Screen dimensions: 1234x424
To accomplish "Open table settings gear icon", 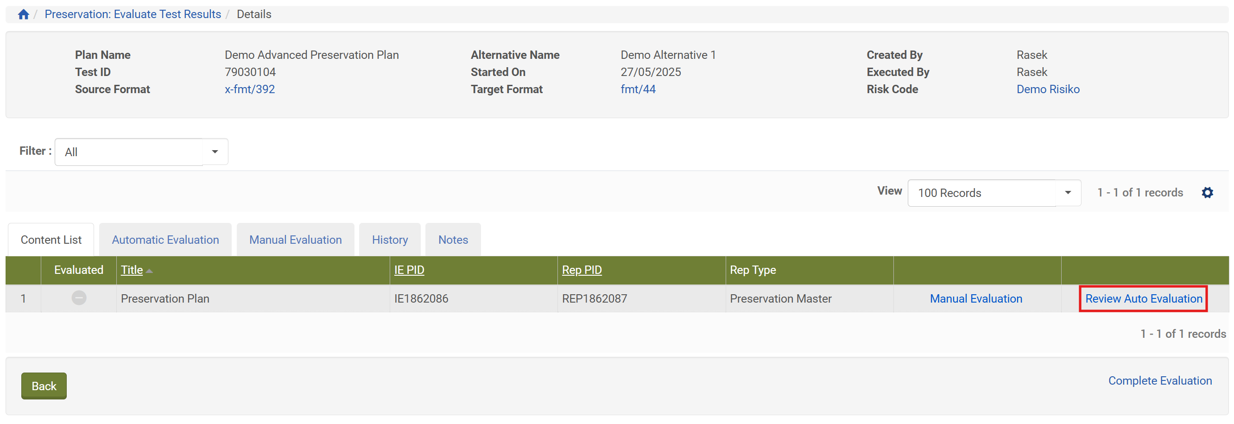I will pos(1207,193).
